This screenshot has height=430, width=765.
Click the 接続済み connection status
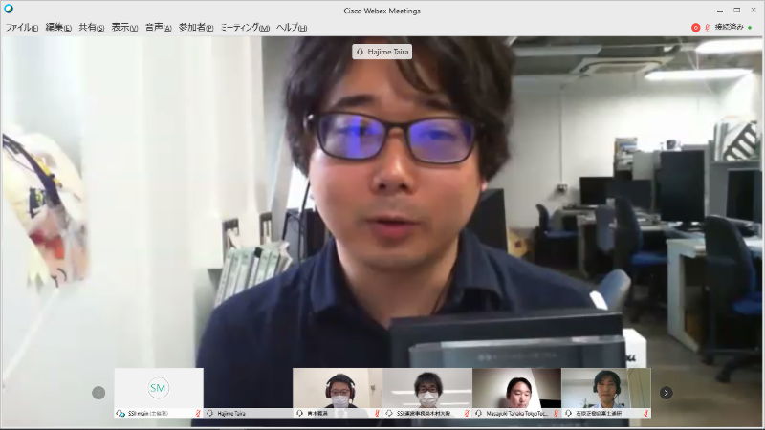pyautogui.click(x=730, y=28)
